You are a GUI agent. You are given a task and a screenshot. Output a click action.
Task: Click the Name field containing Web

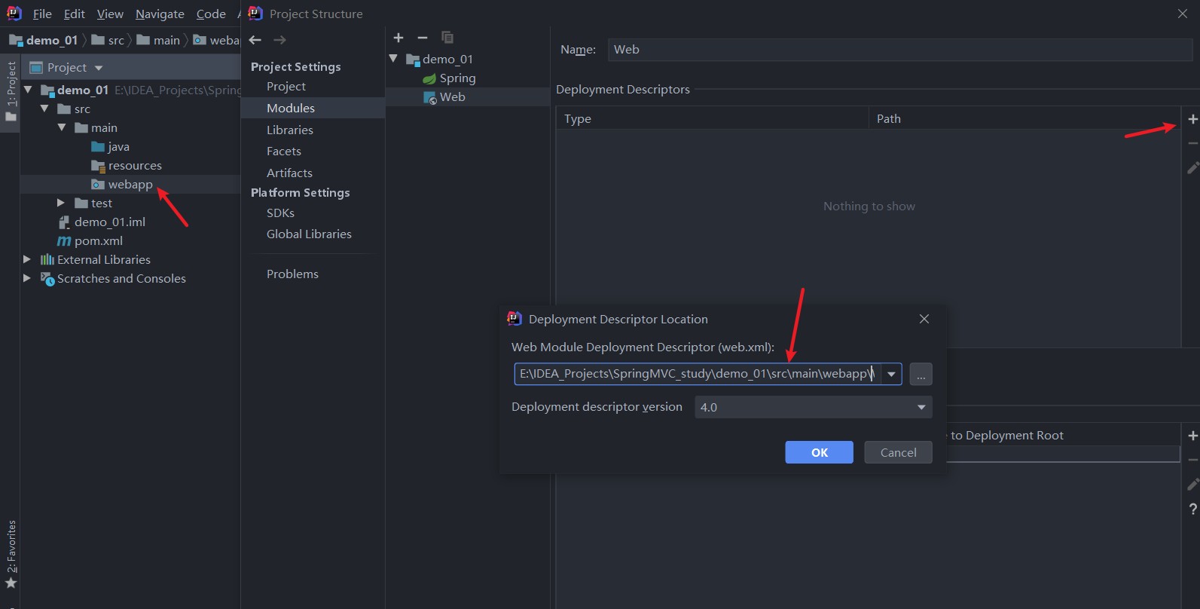tap(900, 50)
